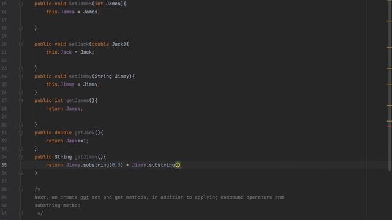This screenshot has width=392, height=220.
Task: Click "this.James" assignment on line 16
Action: 60,12
